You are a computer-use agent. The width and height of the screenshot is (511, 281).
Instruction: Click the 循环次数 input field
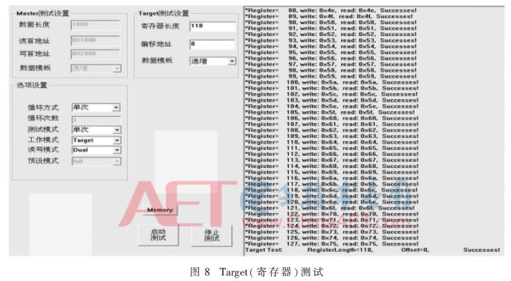click(x=96, y=119)
